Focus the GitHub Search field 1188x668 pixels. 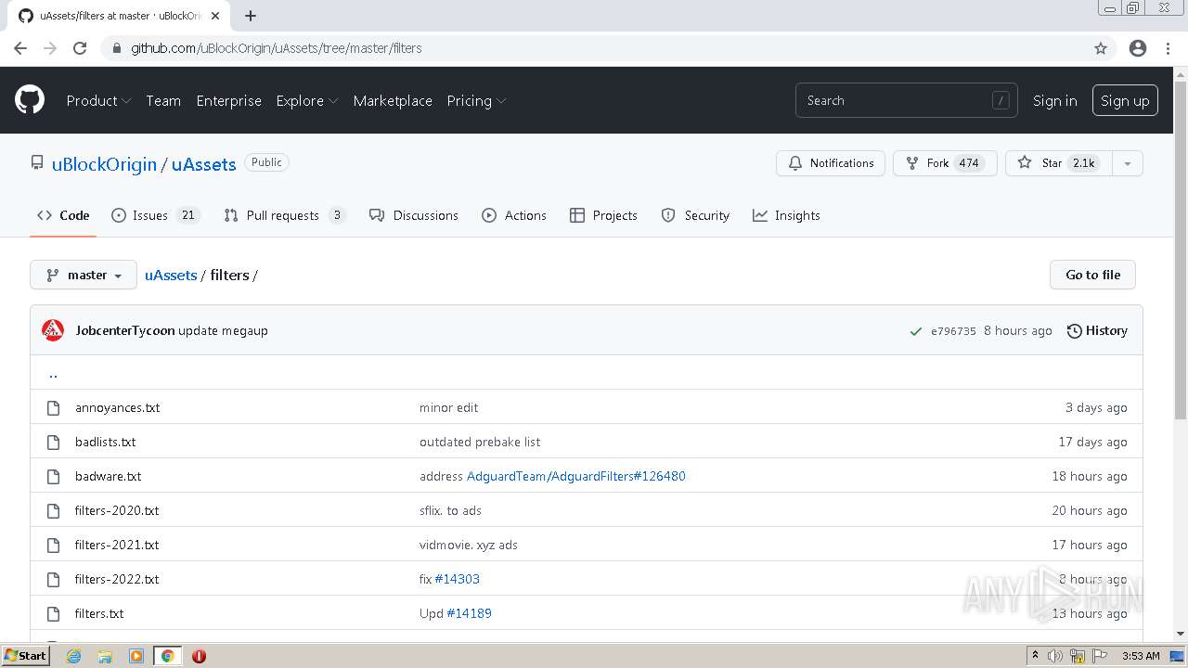click(906, 100)
